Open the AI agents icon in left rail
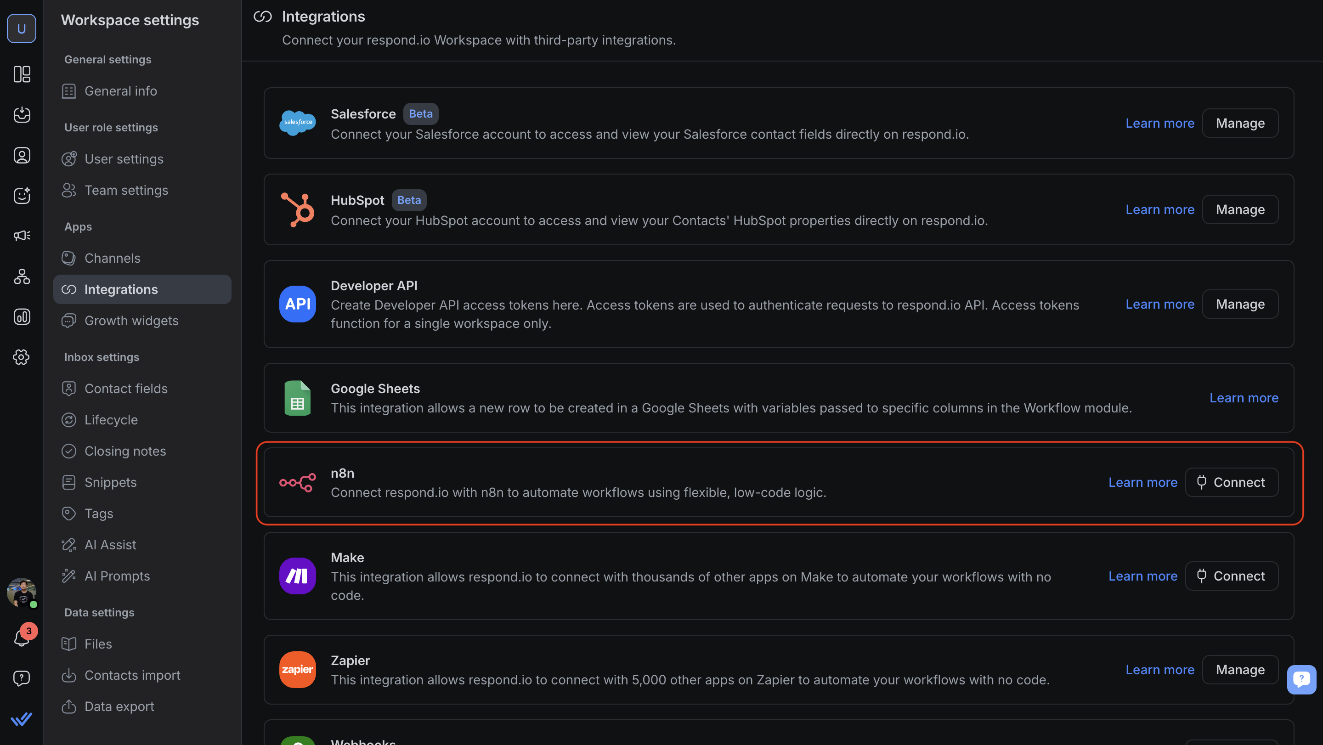Image resolution: width=1323 pixels, height=745 pixels. [22, 196]
